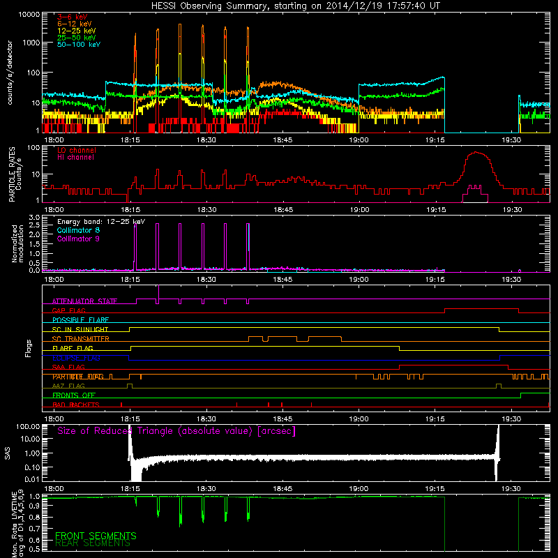The width and height of the screenshot is (558, 558).
Task: Click the '3-6 keV' red legend label
Action: coord(73,17)
